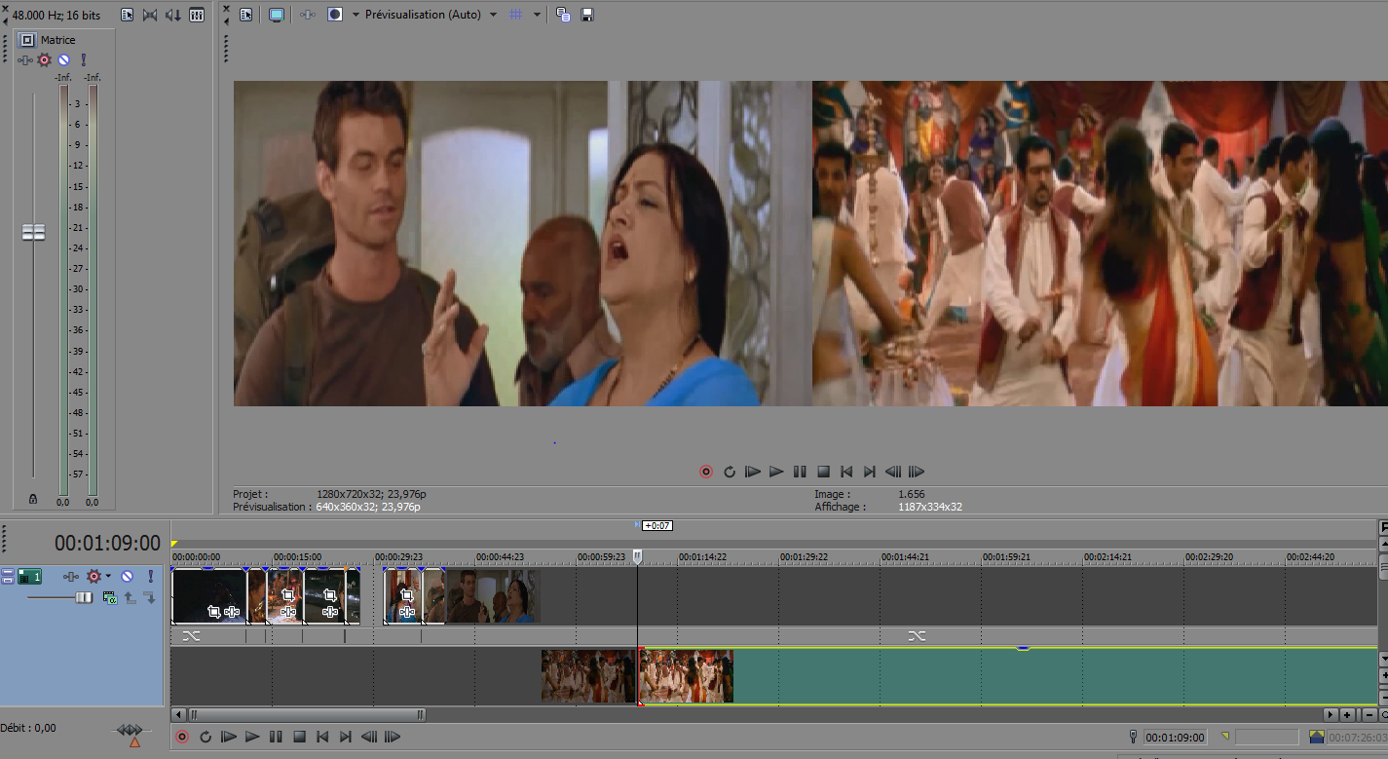The width and height of the screenshot is (1388, 759).
Task: Click Record in the preview transport
Action: 706,472
